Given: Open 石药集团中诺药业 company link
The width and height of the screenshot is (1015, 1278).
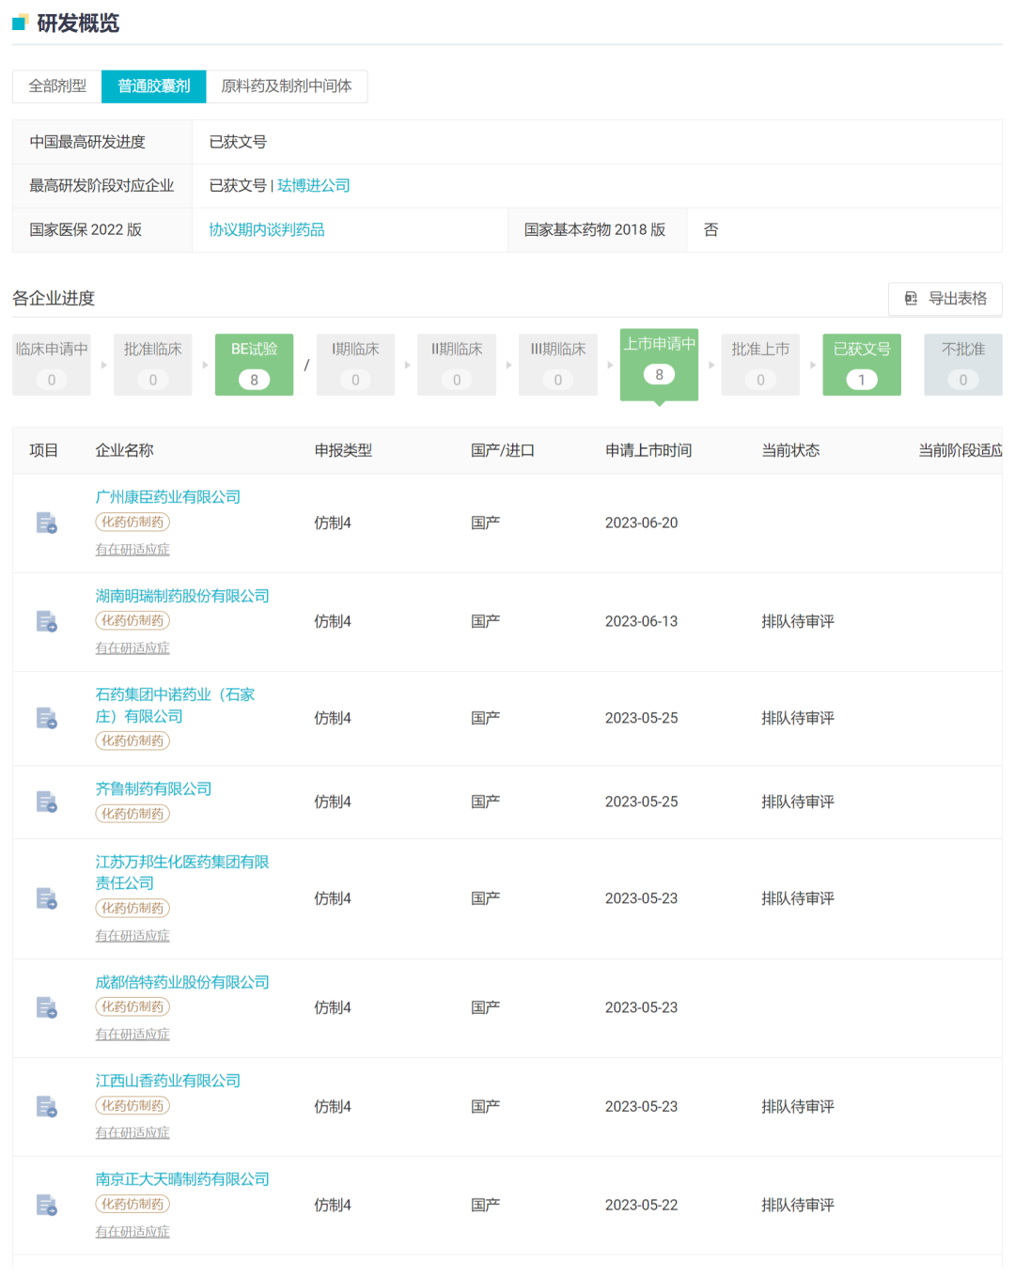Looking at the screenshot, I should [x=176, y=705].
